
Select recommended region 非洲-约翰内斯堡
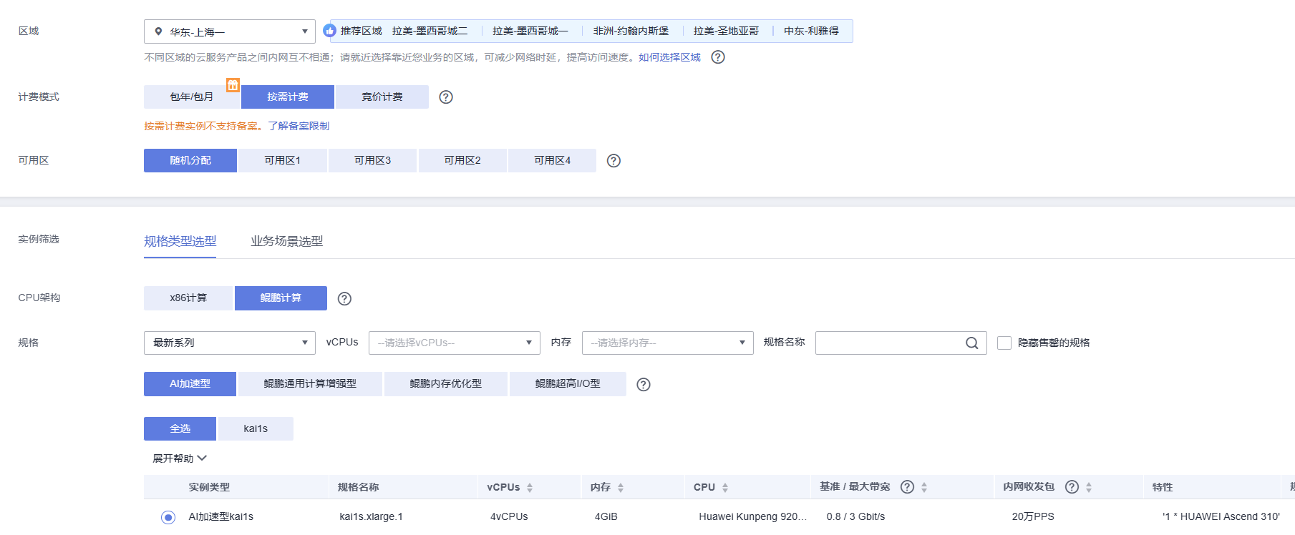point(631,31)
